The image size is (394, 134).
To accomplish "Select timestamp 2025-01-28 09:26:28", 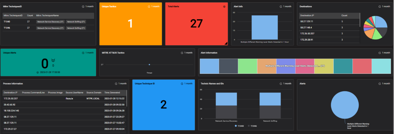I will coord(114,110).
